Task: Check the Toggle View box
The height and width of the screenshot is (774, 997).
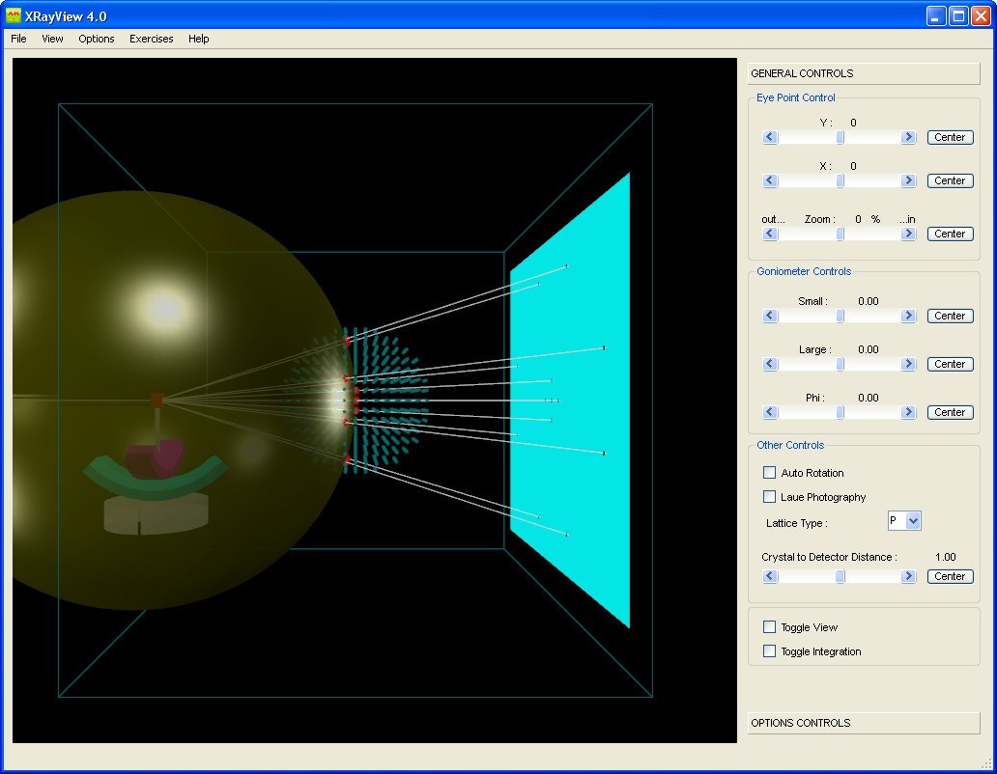Action: (769, 626)
